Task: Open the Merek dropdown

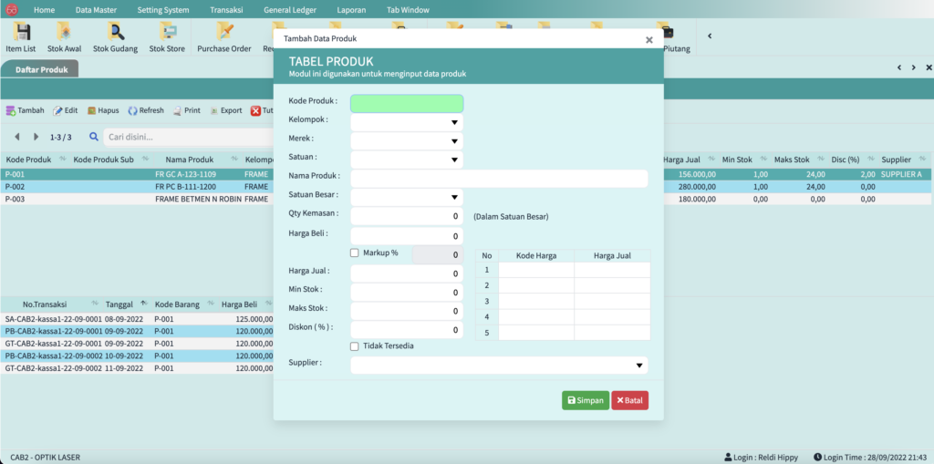Action: tap(453, 141)
